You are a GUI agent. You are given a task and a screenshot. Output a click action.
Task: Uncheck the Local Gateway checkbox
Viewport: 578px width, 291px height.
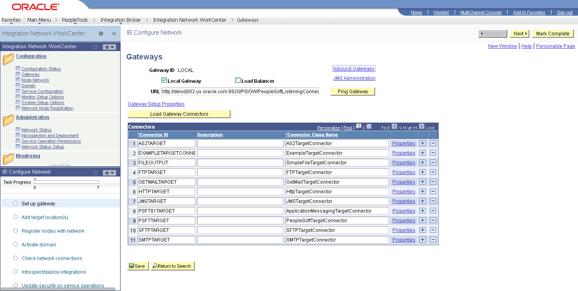[164, 80]
